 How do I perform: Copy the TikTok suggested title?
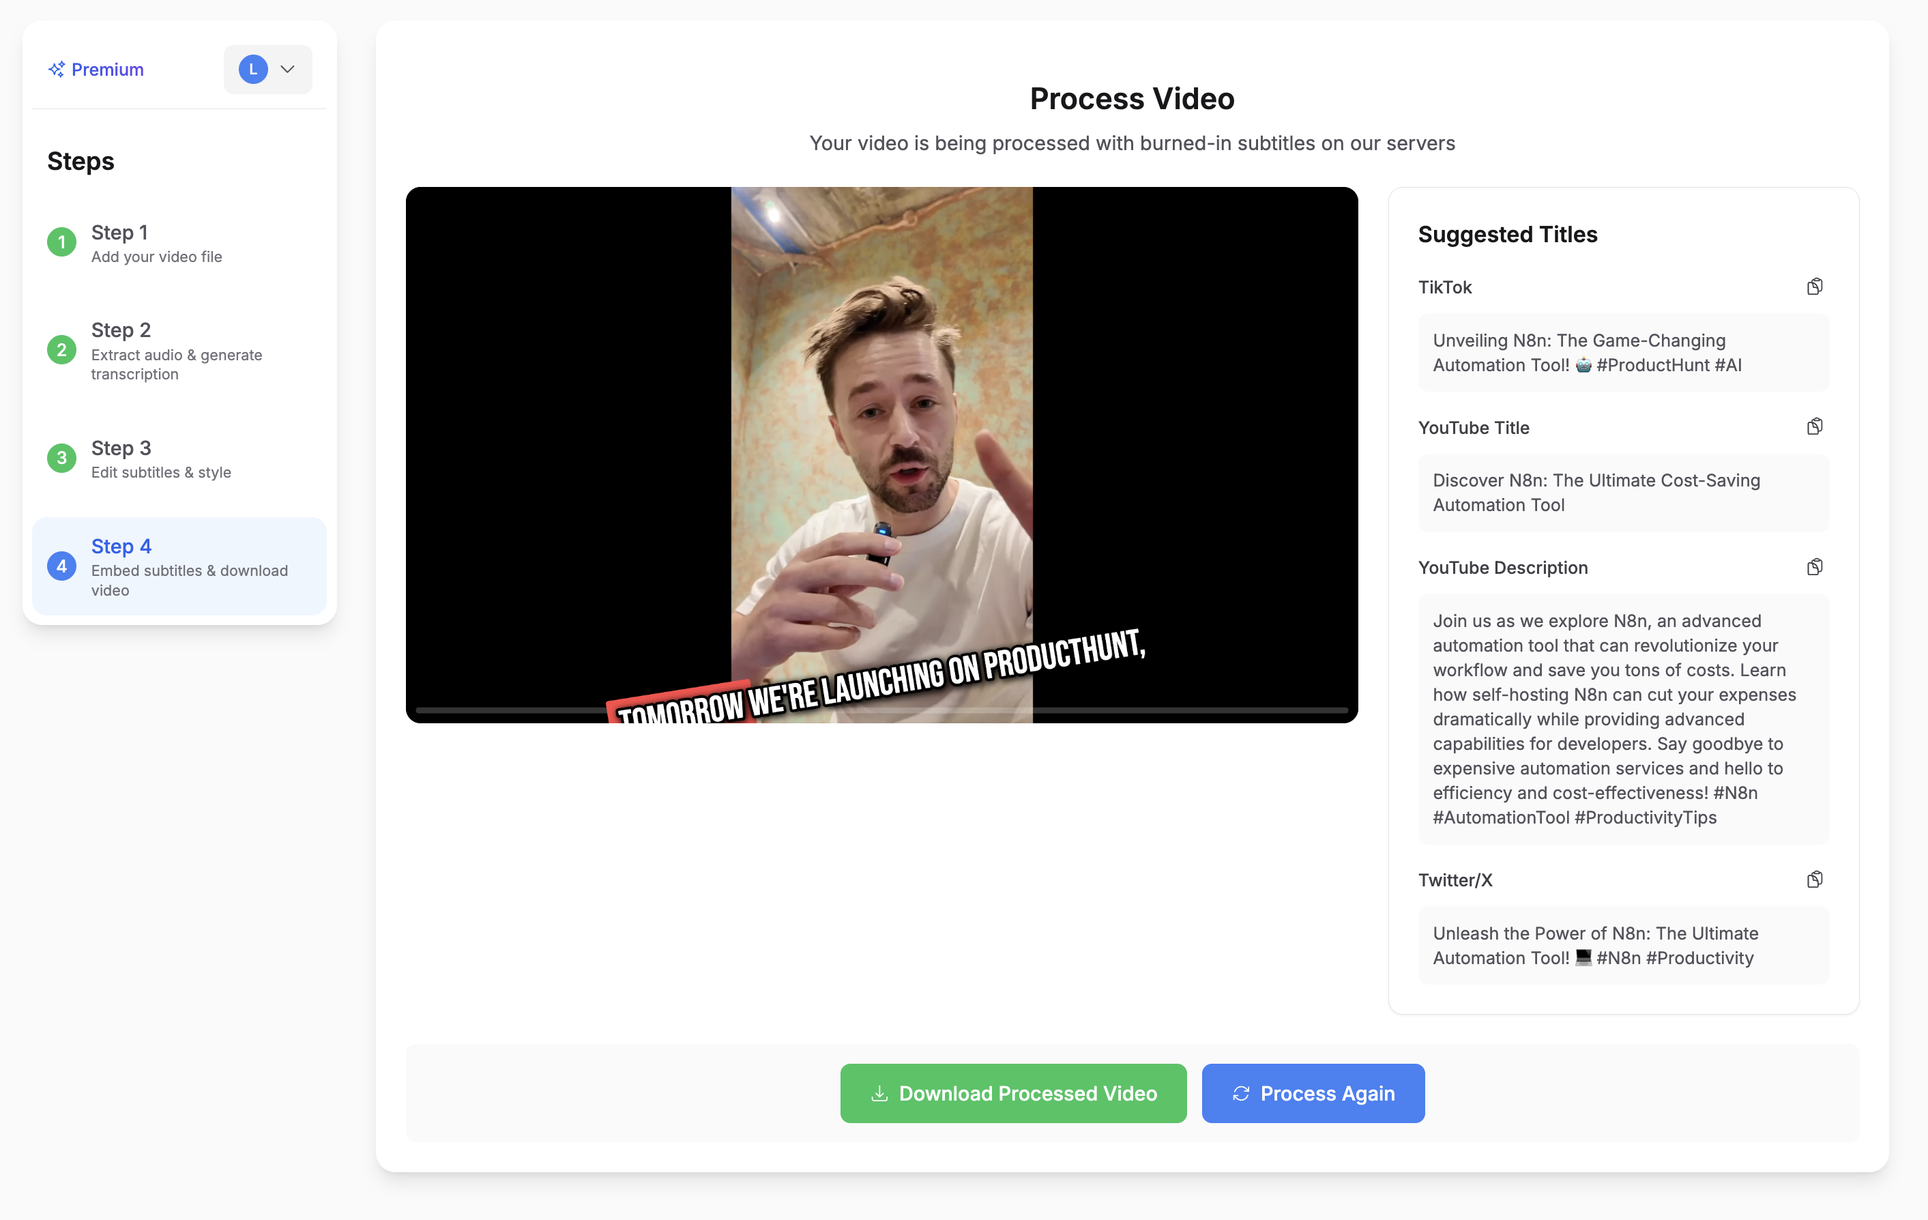pyautogui.click(x=1814, y=287)
